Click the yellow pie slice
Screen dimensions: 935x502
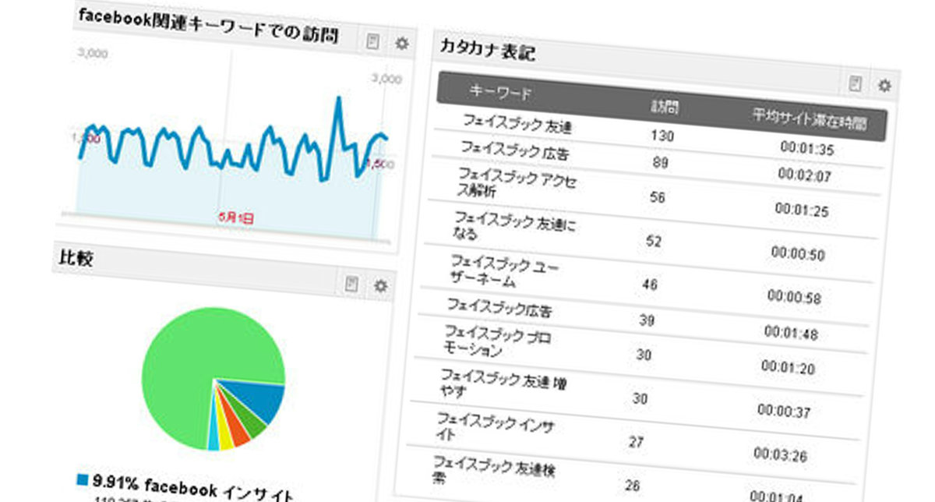coord(224,438)
